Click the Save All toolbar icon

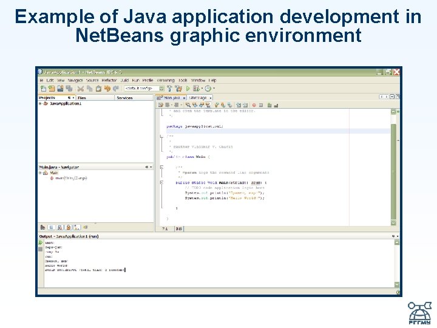pyautogui.click(x=69, y=89)
